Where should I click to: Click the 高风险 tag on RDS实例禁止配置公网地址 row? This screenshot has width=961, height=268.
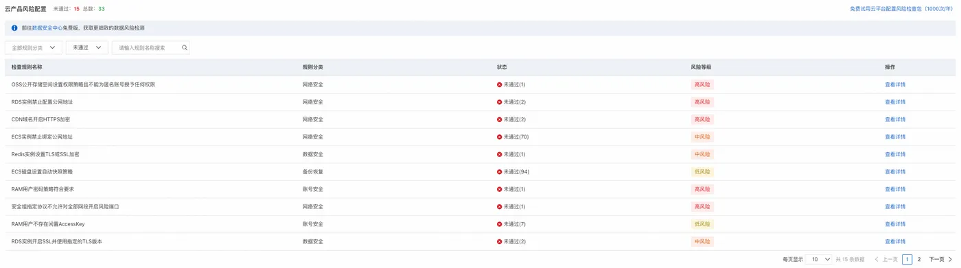pyautogui.click(x=702, y=102)
